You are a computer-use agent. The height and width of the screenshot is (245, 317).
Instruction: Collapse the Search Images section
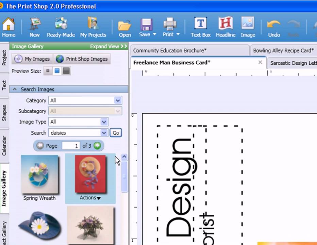click(x=15, y=89)
